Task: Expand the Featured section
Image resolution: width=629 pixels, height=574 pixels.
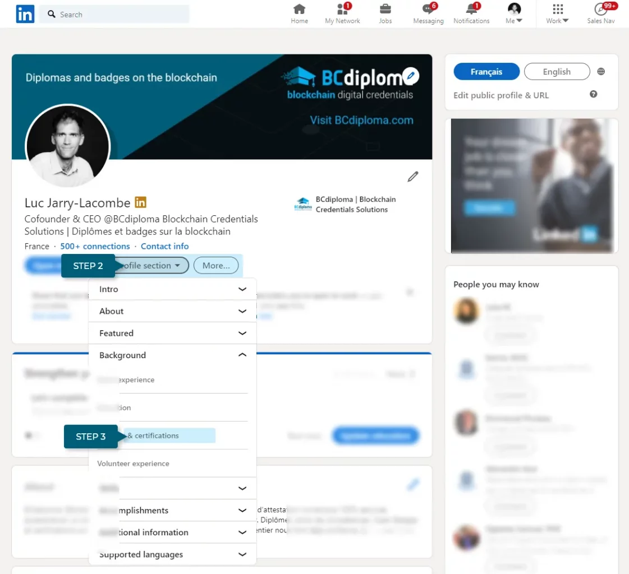Action: pos(172,333)
